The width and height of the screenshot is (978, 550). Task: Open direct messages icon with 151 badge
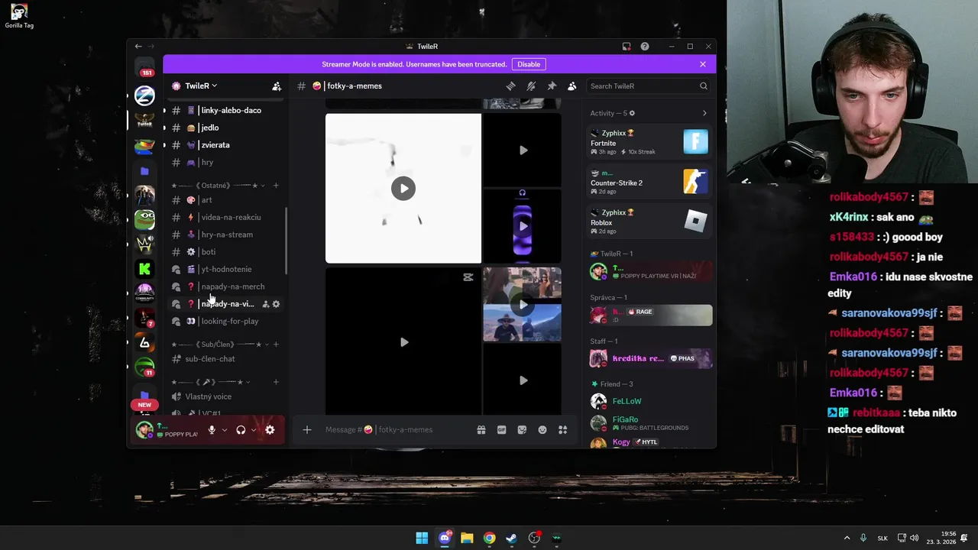point(144,68)
